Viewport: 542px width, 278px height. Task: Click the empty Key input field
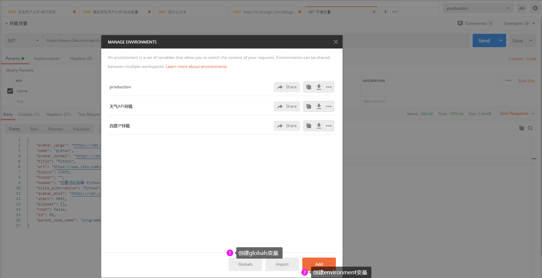pos(58,101)
